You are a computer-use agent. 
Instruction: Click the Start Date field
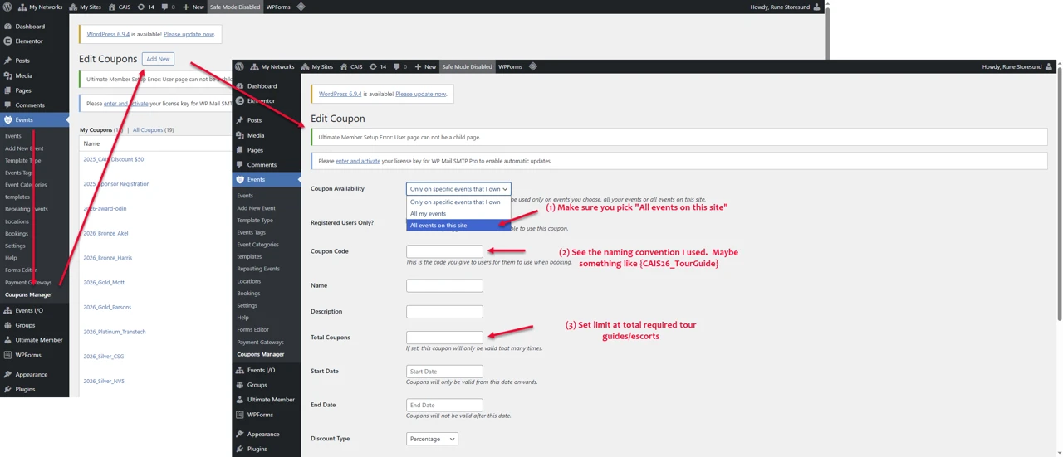[x=444, y=372]
